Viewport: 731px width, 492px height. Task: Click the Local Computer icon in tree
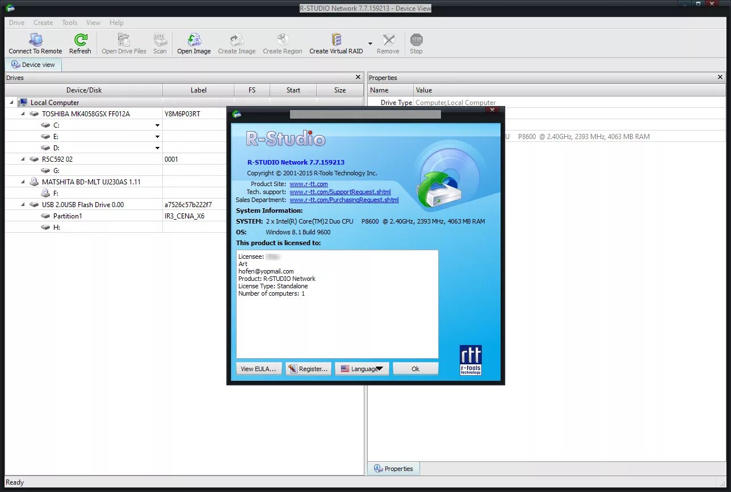pyautogui.click(x=23, y=103)
